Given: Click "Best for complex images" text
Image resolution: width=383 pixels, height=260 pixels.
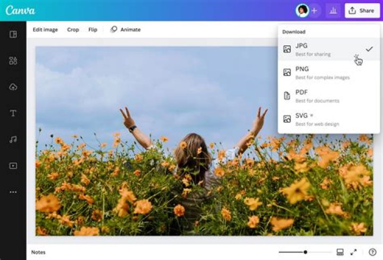Looking at the screenshot, I should tap(322, 78).
